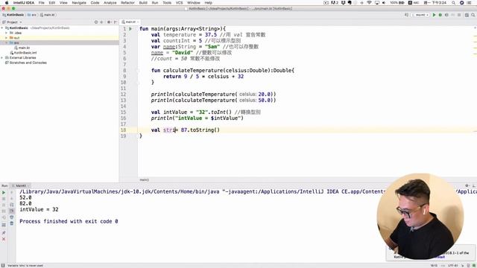Click tool window toggle in status bar corner
This screenshot has height=268, width=477.
(x=3, y=266)
